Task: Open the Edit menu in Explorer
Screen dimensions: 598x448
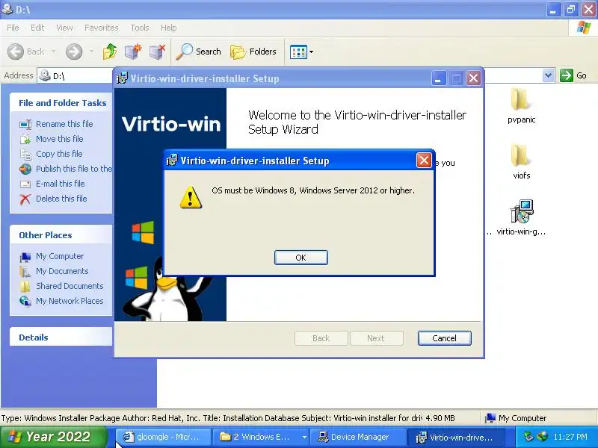Action: [37, 28]
